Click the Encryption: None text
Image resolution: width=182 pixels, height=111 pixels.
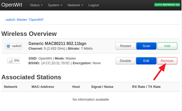click(87, 63)
